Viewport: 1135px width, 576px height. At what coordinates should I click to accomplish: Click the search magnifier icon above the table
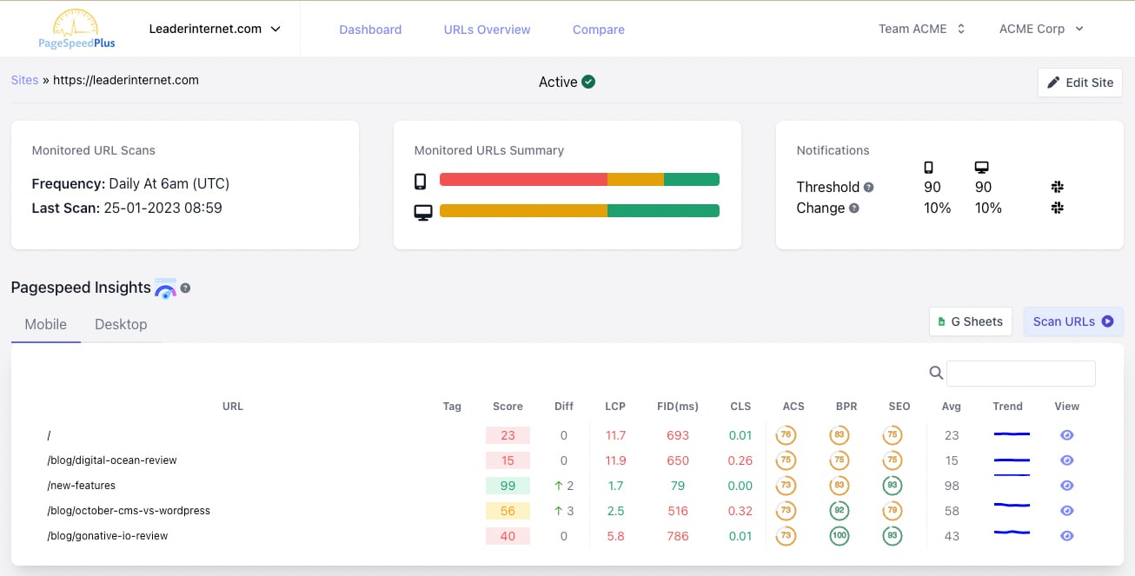pyautogui.click(x=935, y=373)
